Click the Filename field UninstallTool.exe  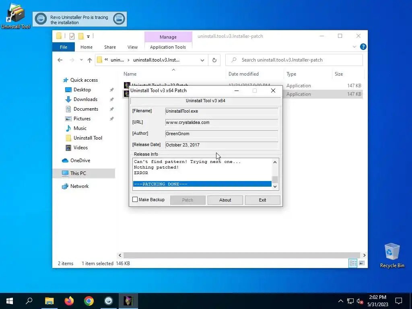221,111
